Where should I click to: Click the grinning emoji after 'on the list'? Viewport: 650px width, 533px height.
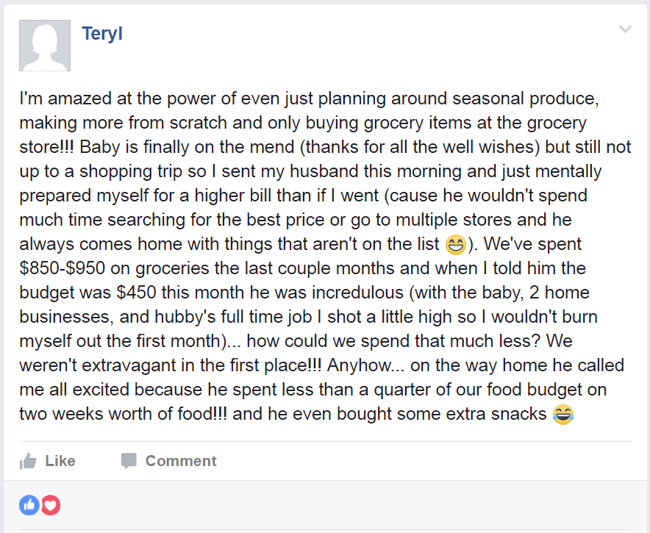[456, 244]
